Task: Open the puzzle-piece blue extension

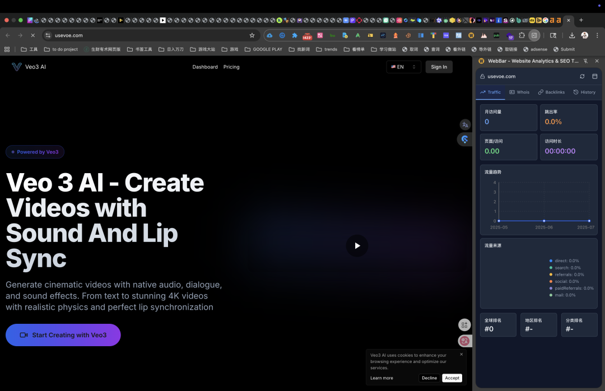Action: coord(295,35)
